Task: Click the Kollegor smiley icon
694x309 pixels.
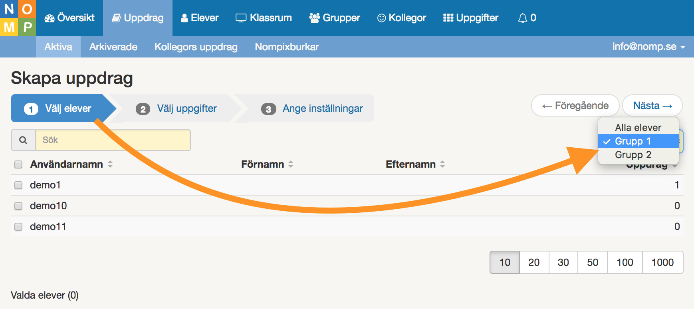Action: (381, 18)
